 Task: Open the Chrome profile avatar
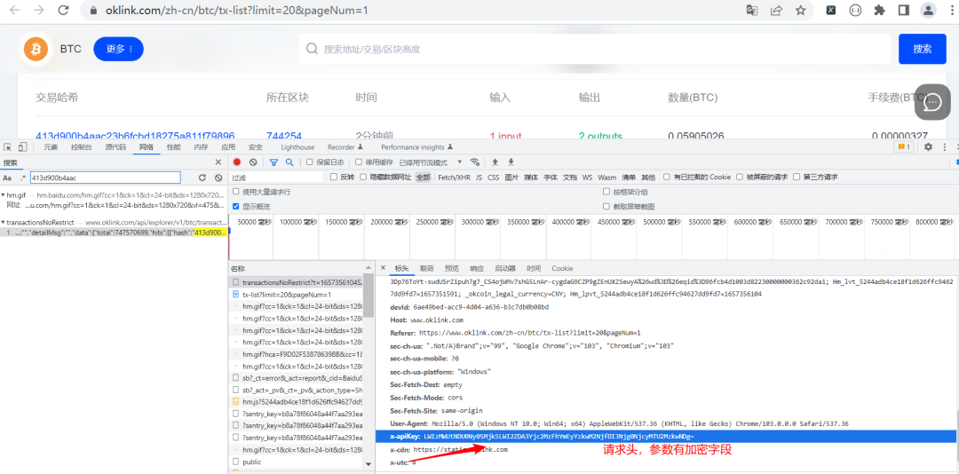(929, 10)
